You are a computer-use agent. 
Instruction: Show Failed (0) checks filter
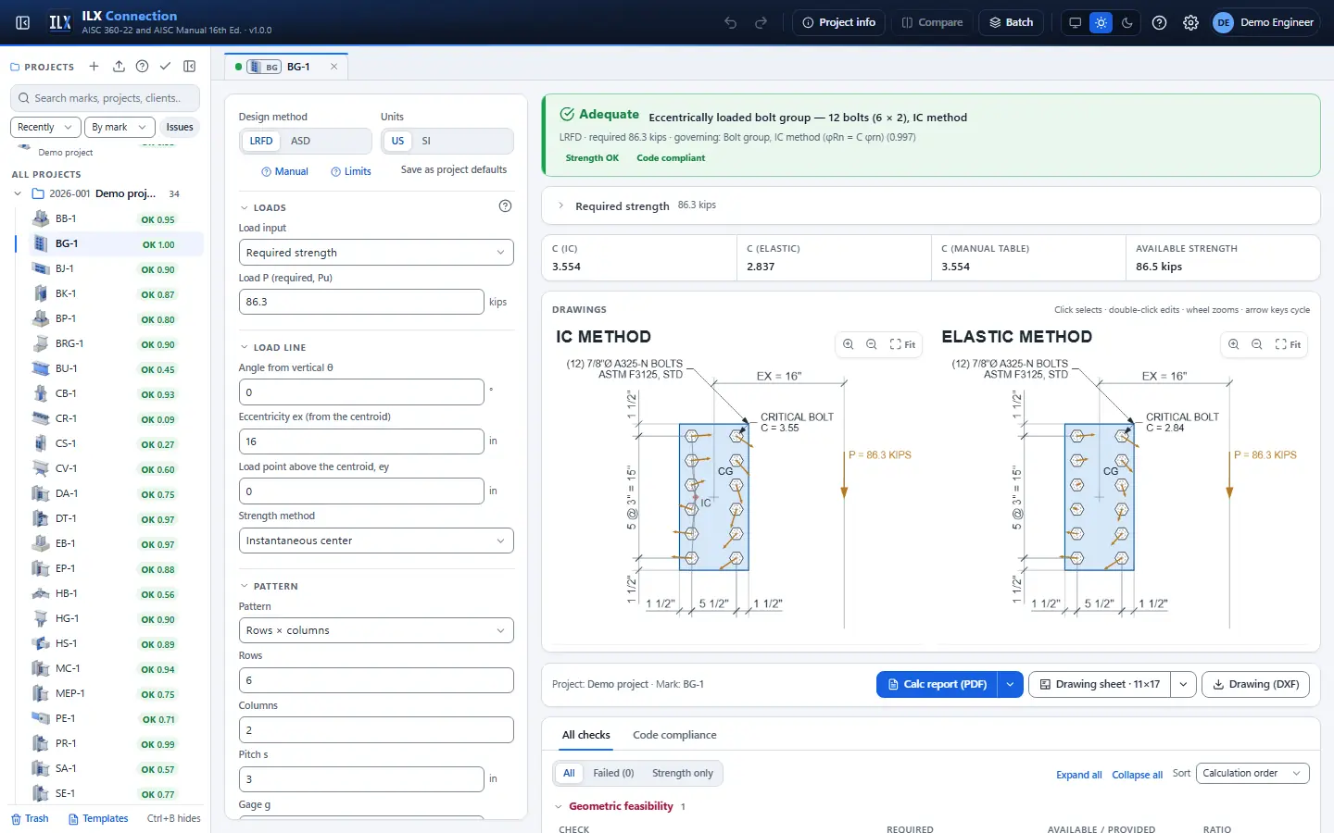click(613, 774)
